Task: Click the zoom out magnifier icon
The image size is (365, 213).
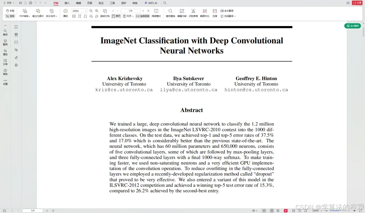Action: (91, 11)
